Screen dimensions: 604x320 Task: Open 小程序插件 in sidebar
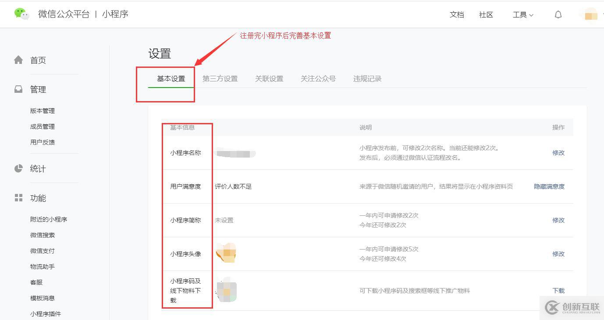(46, 314)
